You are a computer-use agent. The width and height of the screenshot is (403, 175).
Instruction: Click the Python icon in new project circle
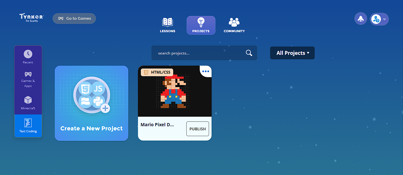(98, 101)
